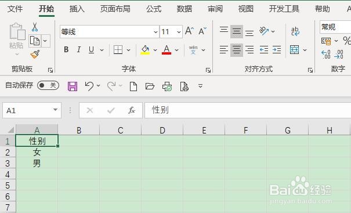The height and width of the screenshot is (213, 351).
Task: Expand merge cells dropdown arrow
Action: [305, 50]
